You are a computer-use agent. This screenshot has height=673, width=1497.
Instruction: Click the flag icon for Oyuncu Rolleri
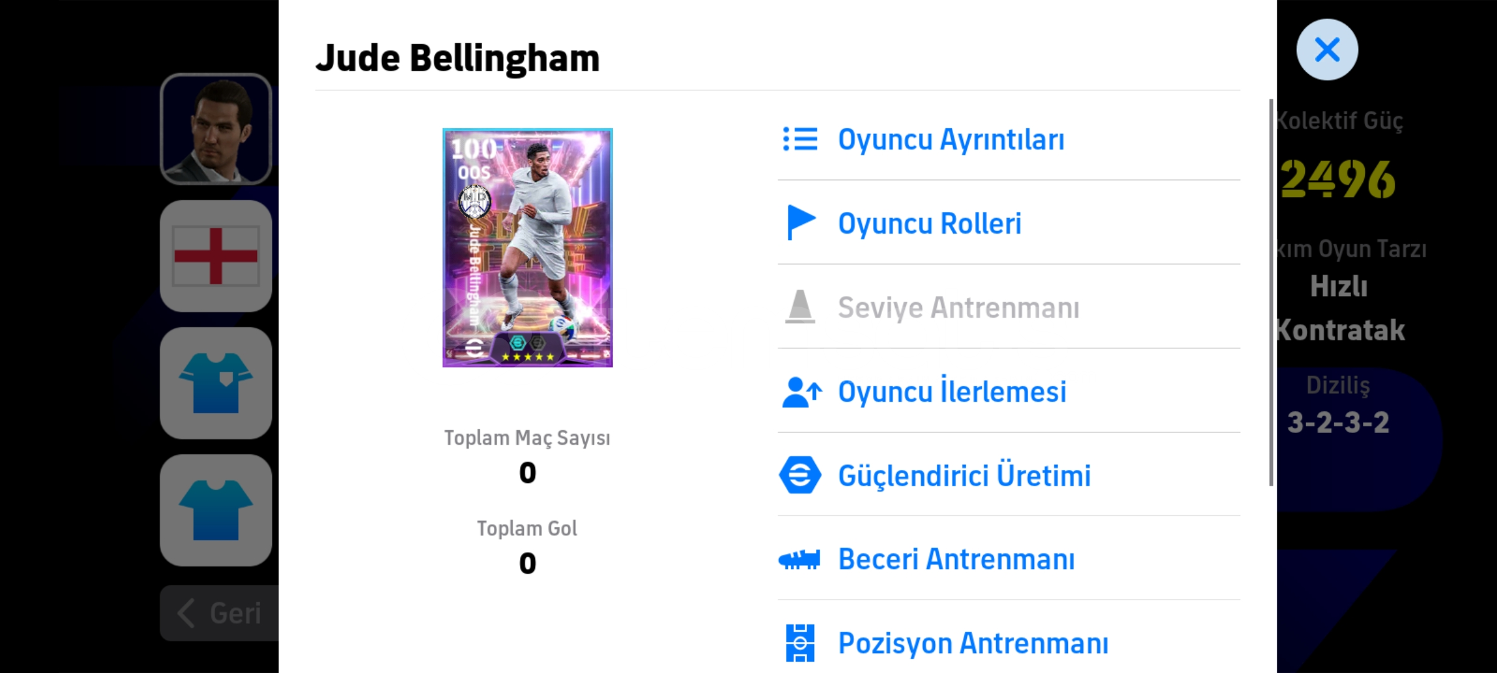pyautogui.click(x=801, y=222)
